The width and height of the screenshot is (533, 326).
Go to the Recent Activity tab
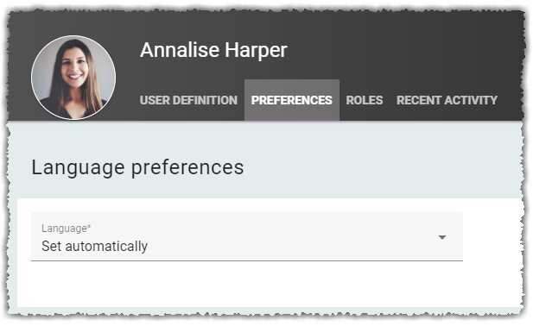(x=447, y=100)
